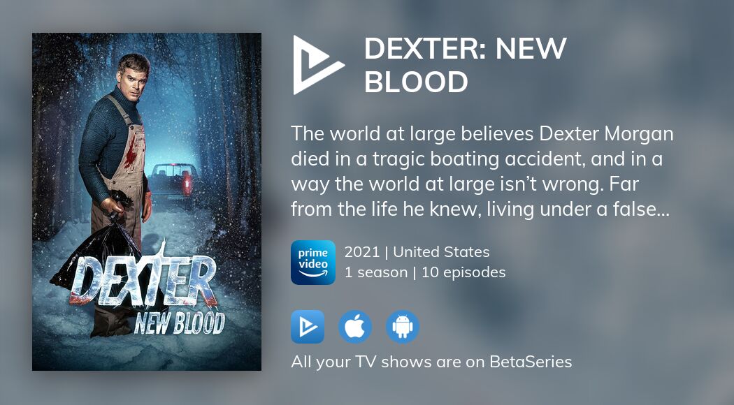The width and height of the screenshot is (734, 405).
Task: Open the Dexter New Blood poster image
Action: point(147,202)
